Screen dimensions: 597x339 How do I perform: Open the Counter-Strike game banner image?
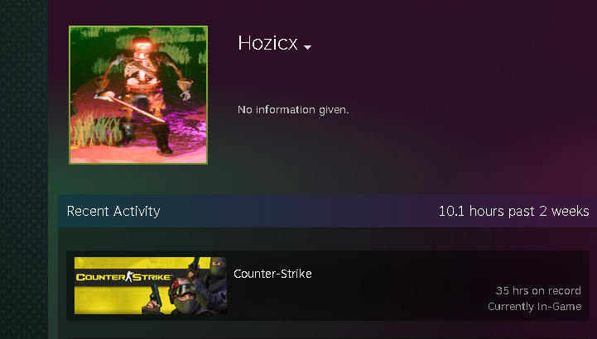(151, 285)
